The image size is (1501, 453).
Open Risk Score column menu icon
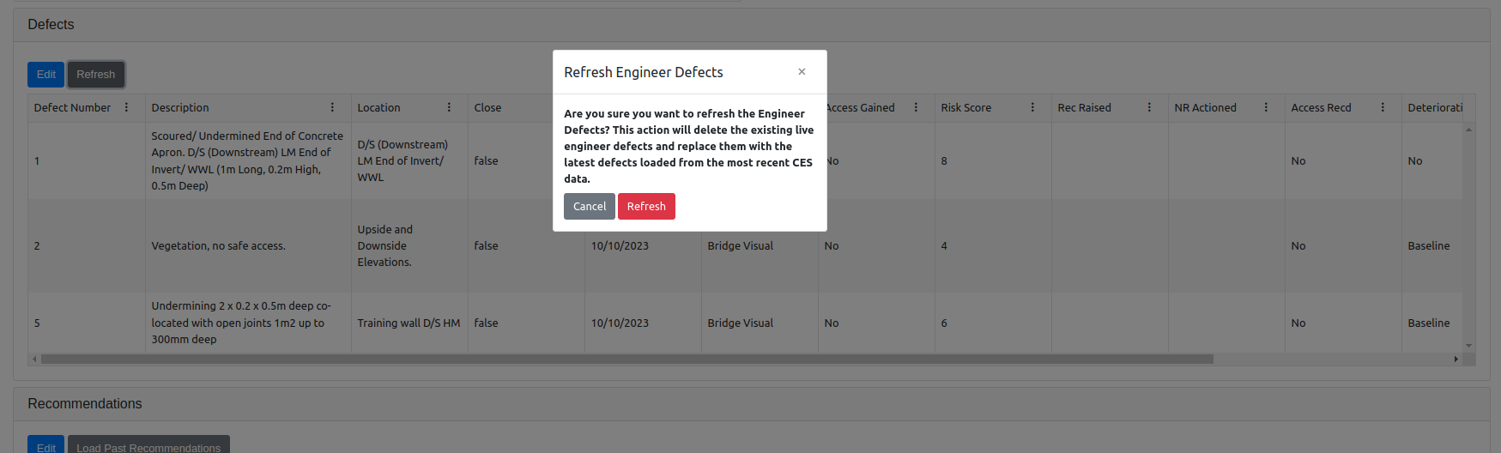point(1032,107)
